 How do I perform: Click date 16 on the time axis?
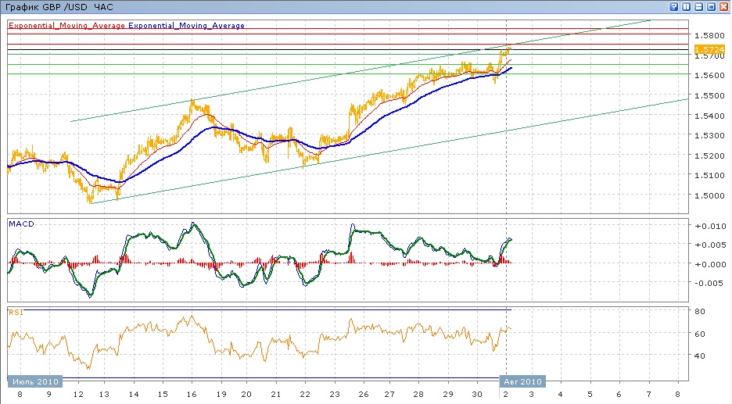(x=190, y=395)
